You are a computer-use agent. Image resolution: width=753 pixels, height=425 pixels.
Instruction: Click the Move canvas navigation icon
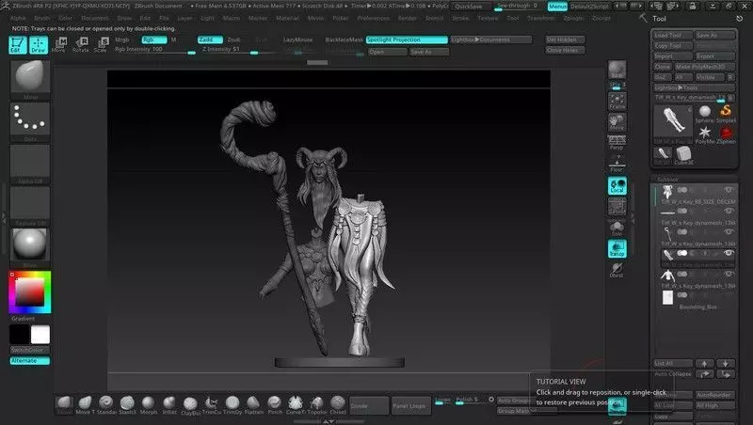(x=617, y=122)
